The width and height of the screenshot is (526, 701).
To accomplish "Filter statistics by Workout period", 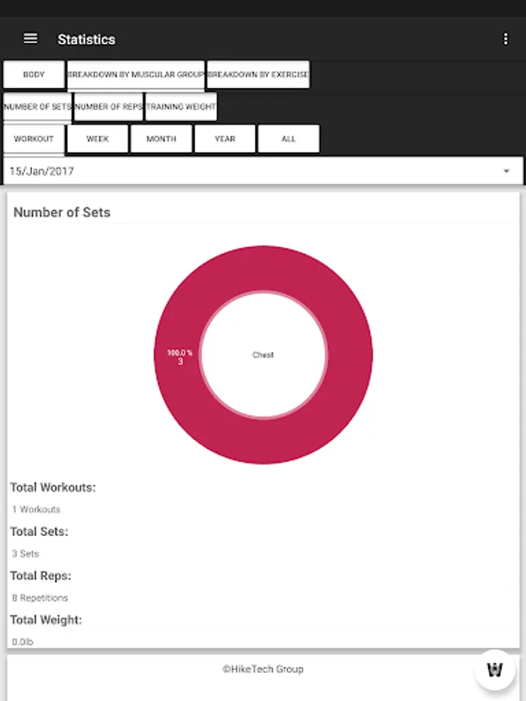I will pos(34,139).
